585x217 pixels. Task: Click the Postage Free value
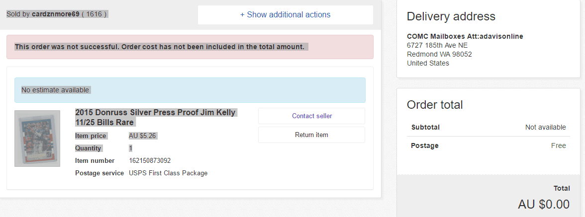point(559,145)
